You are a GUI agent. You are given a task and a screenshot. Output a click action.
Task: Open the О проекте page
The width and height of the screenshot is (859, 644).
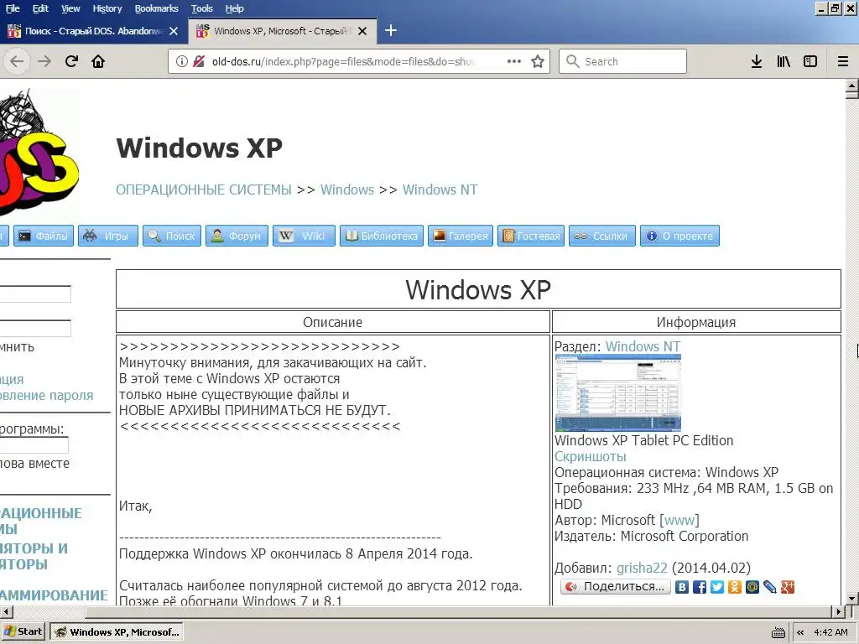[x=679, y=236]
